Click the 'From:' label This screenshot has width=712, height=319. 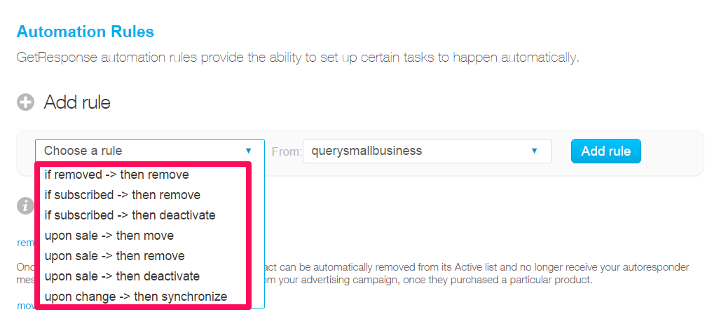(286, 151)
